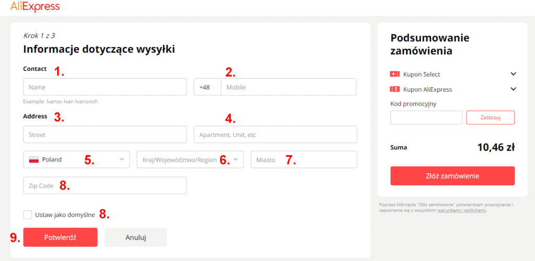Focus the Mobile number field
The height and width of the screenshot is (261, 535).
[288, 87]
